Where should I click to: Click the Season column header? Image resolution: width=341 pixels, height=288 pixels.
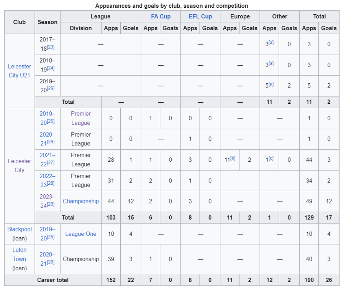[x=48, y=22]
